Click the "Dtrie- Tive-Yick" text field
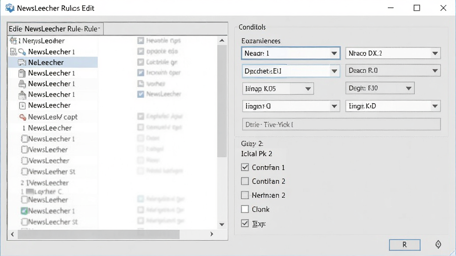Screen dimensions: 456x256 coord(341,124)
